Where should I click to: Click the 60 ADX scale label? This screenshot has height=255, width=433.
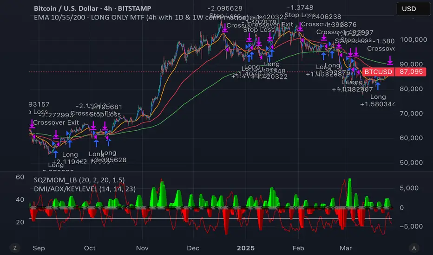(x=20, y=177)
